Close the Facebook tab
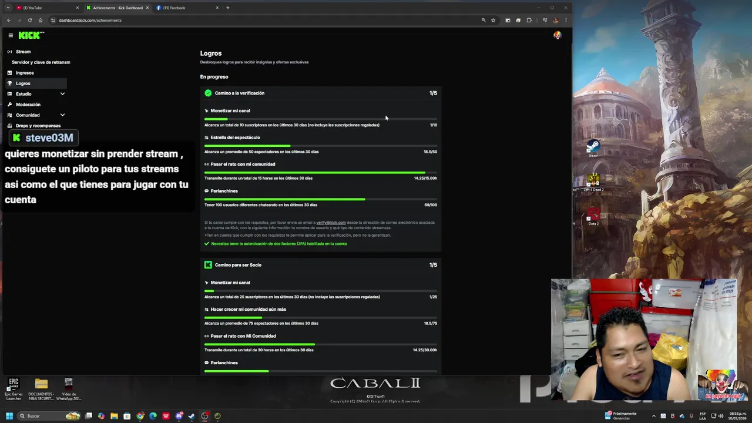The width and height of the screenshot is (752, 423). (217, 8)
